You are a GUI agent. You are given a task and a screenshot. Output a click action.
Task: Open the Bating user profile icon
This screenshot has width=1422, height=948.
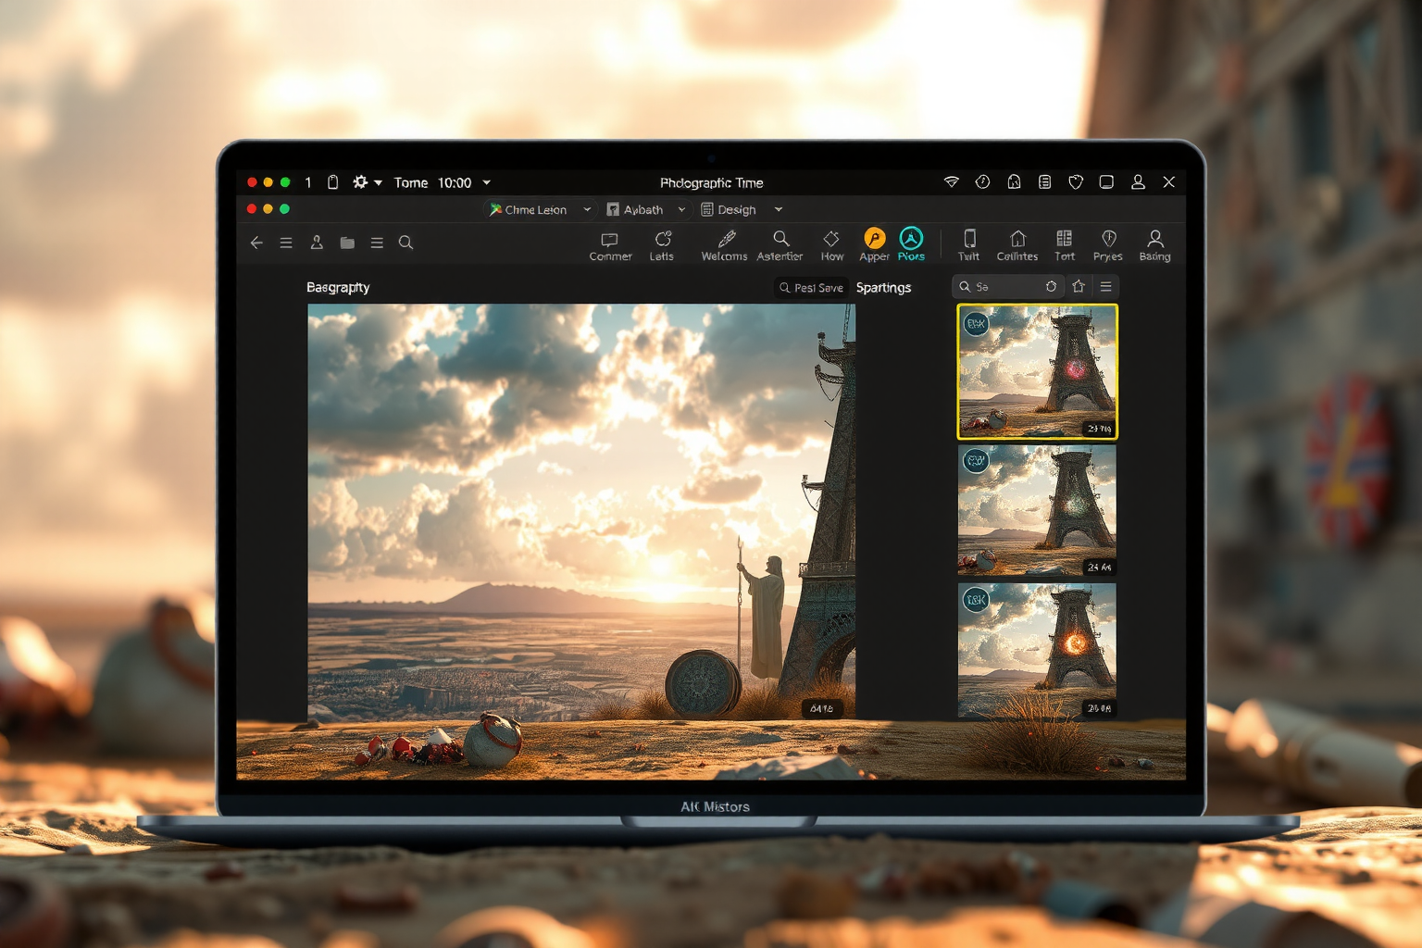(1154, 244)
